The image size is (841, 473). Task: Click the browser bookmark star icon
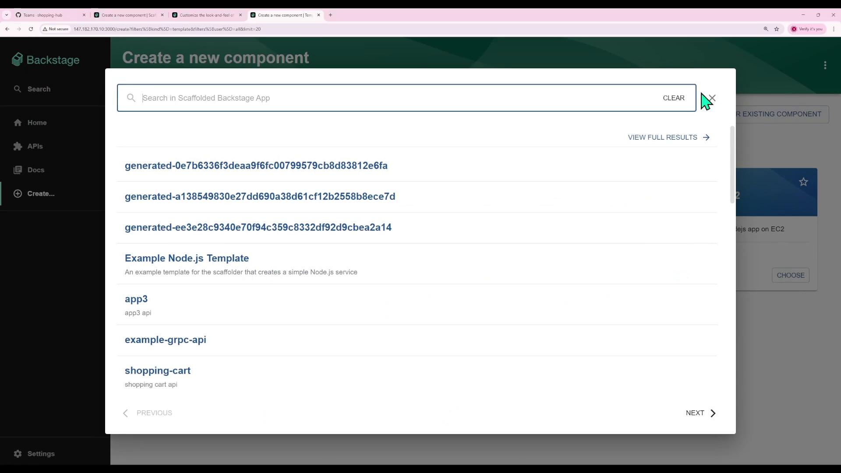click(x=777, y=29)
